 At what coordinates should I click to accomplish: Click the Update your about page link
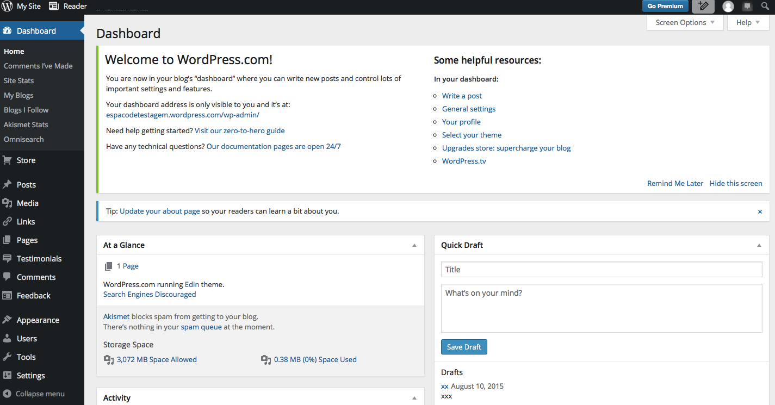tap(160, 211)
